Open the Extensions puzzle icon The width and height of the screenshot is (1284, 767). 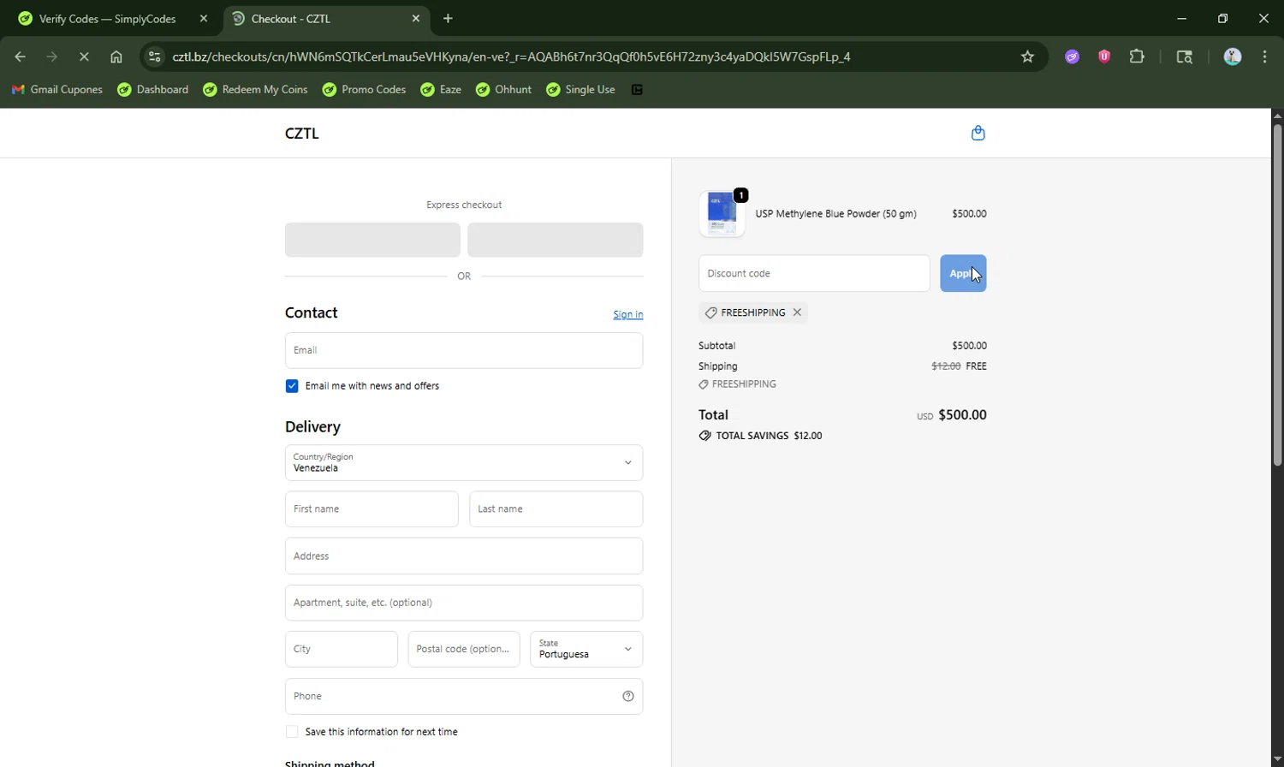1137,56
